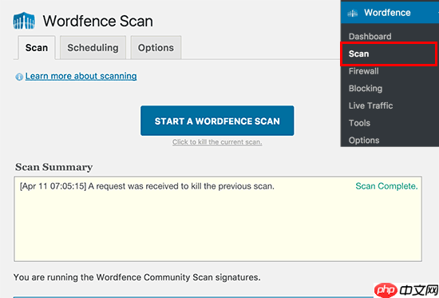
Task: Click the Apr 11 07:05:15 log entry
Action: (x=147, y=186)
